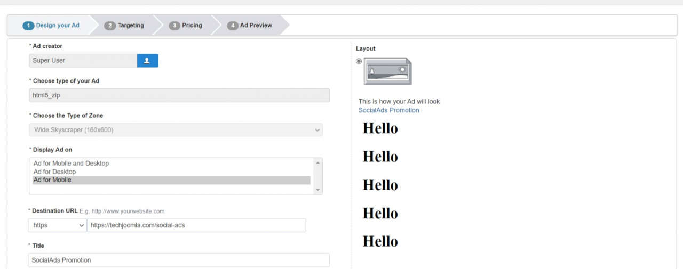Screen dimensions: 683x269
Task: Click the banner layout thumbnail image
Action: [x=387, y=71]
